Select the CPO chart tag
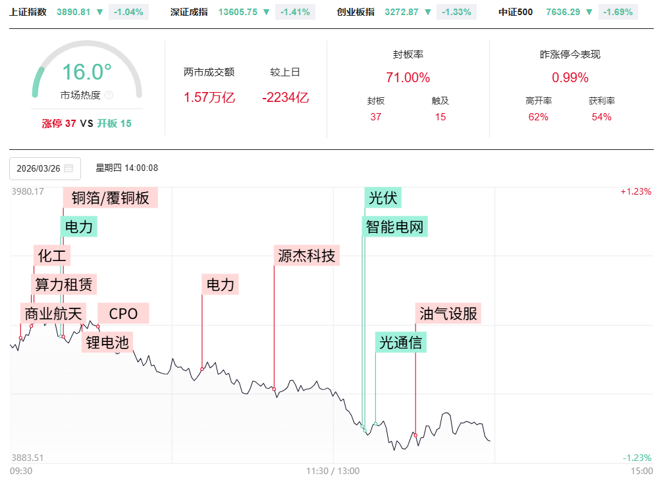The height and width of the screenshot is (482, 665). tap(123, 314)
